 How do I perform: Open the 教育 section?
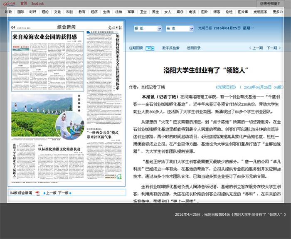tap(82, 12)
